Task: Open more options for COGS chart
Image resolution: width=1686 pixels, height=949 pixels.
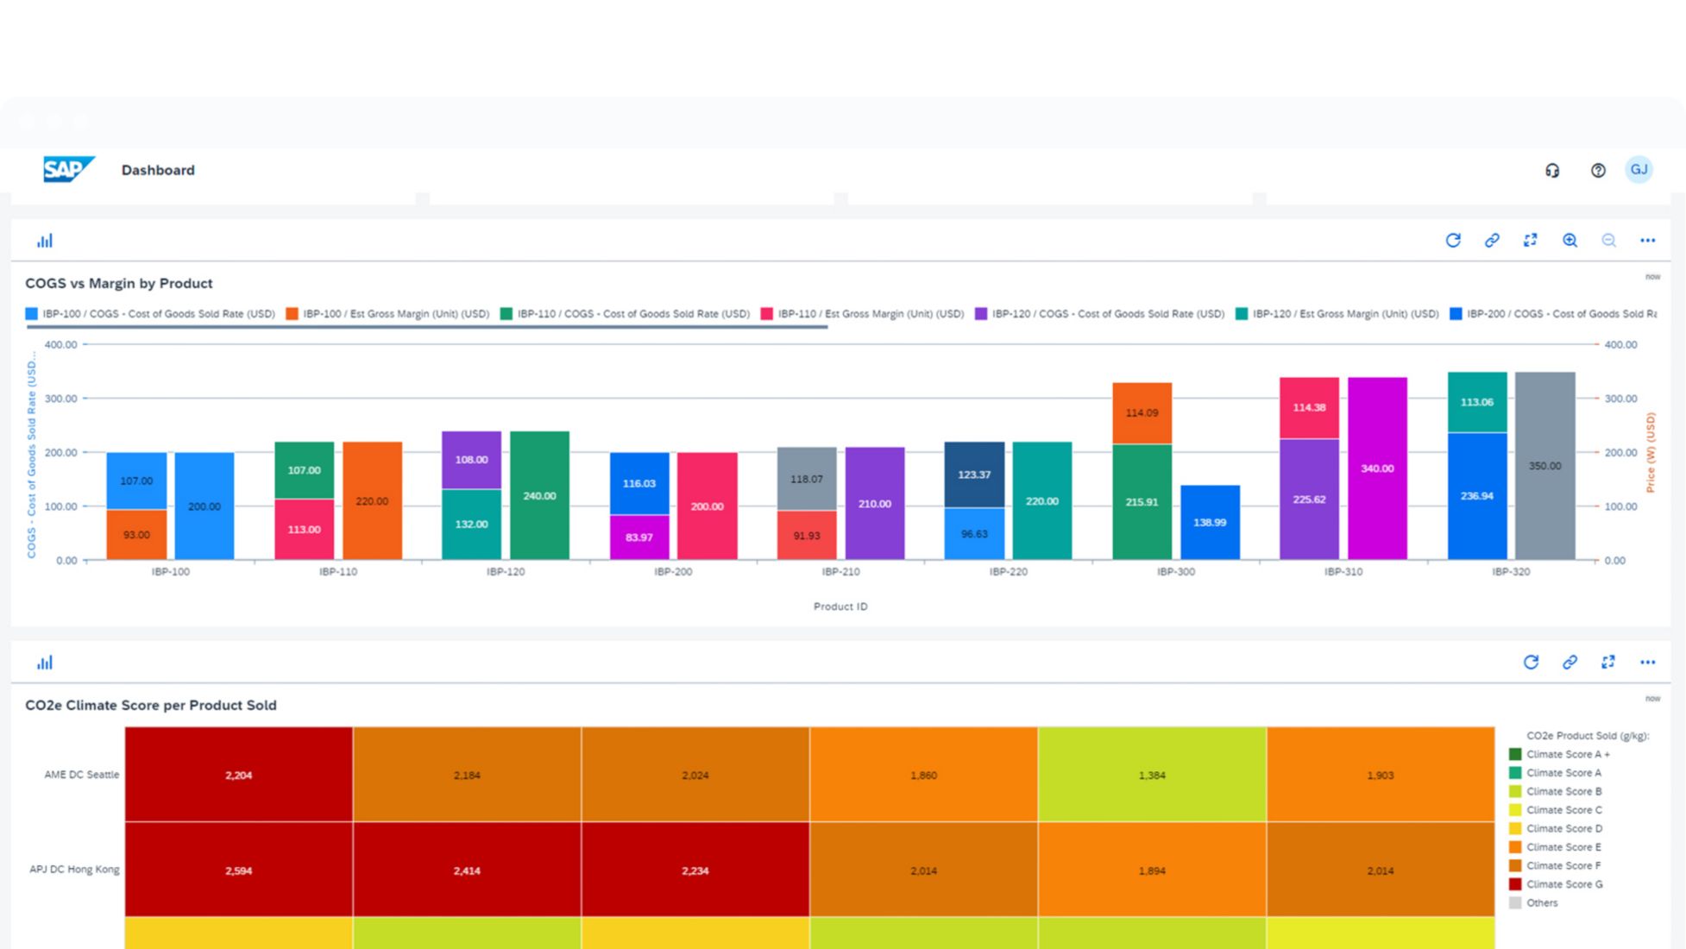Action: 1647,241
